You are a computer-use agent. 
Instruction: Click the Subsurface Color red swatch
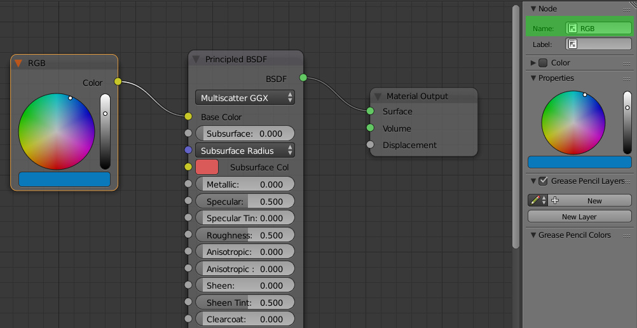[207, 167]
